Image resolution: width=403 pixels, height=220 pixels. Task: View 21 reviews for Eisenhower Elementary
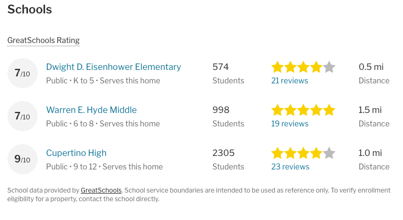[x=289, y=81]
